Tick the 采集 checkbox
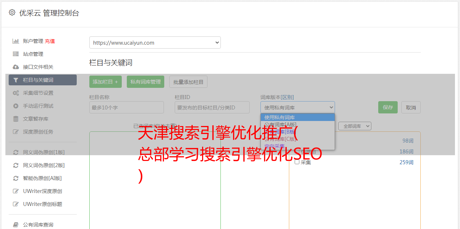 tap(297, 162)
